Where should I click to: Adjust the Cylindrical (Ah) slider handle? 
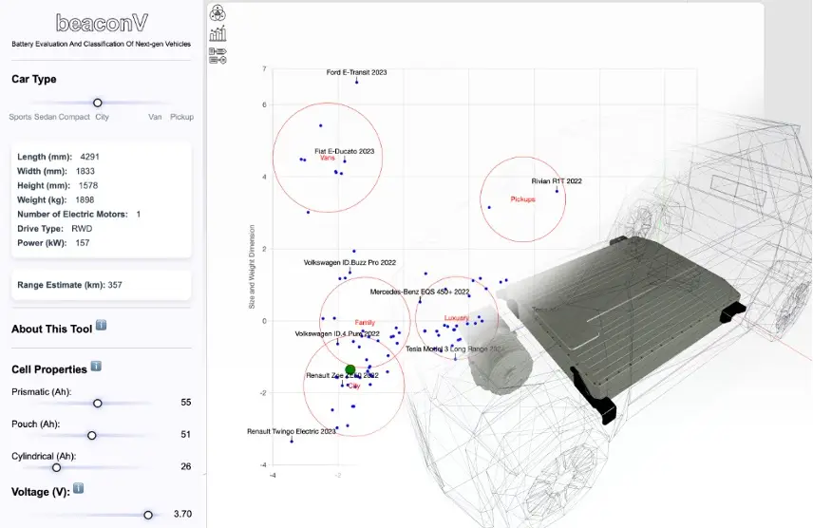(57, 467)
